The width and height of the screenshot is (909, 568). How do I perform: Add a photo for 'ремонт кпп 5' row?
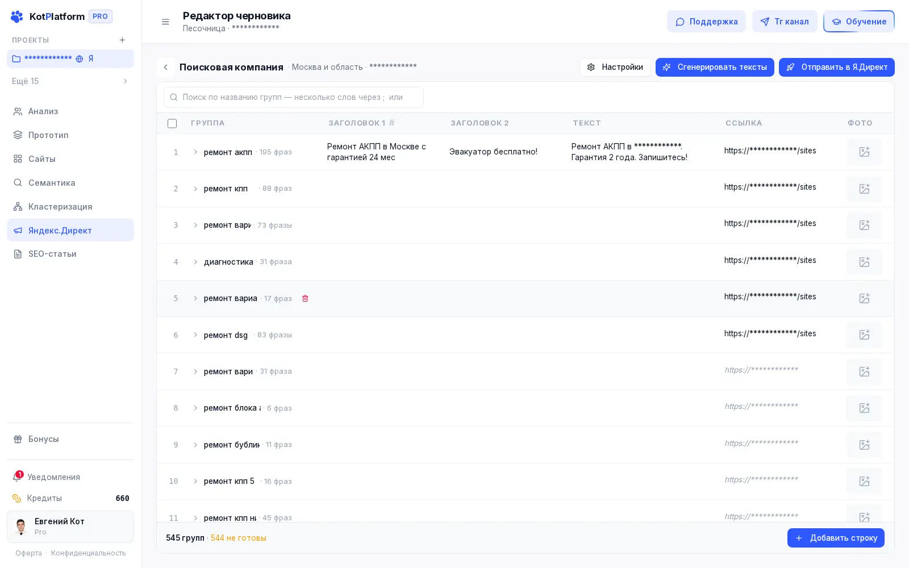click(864, 481)
